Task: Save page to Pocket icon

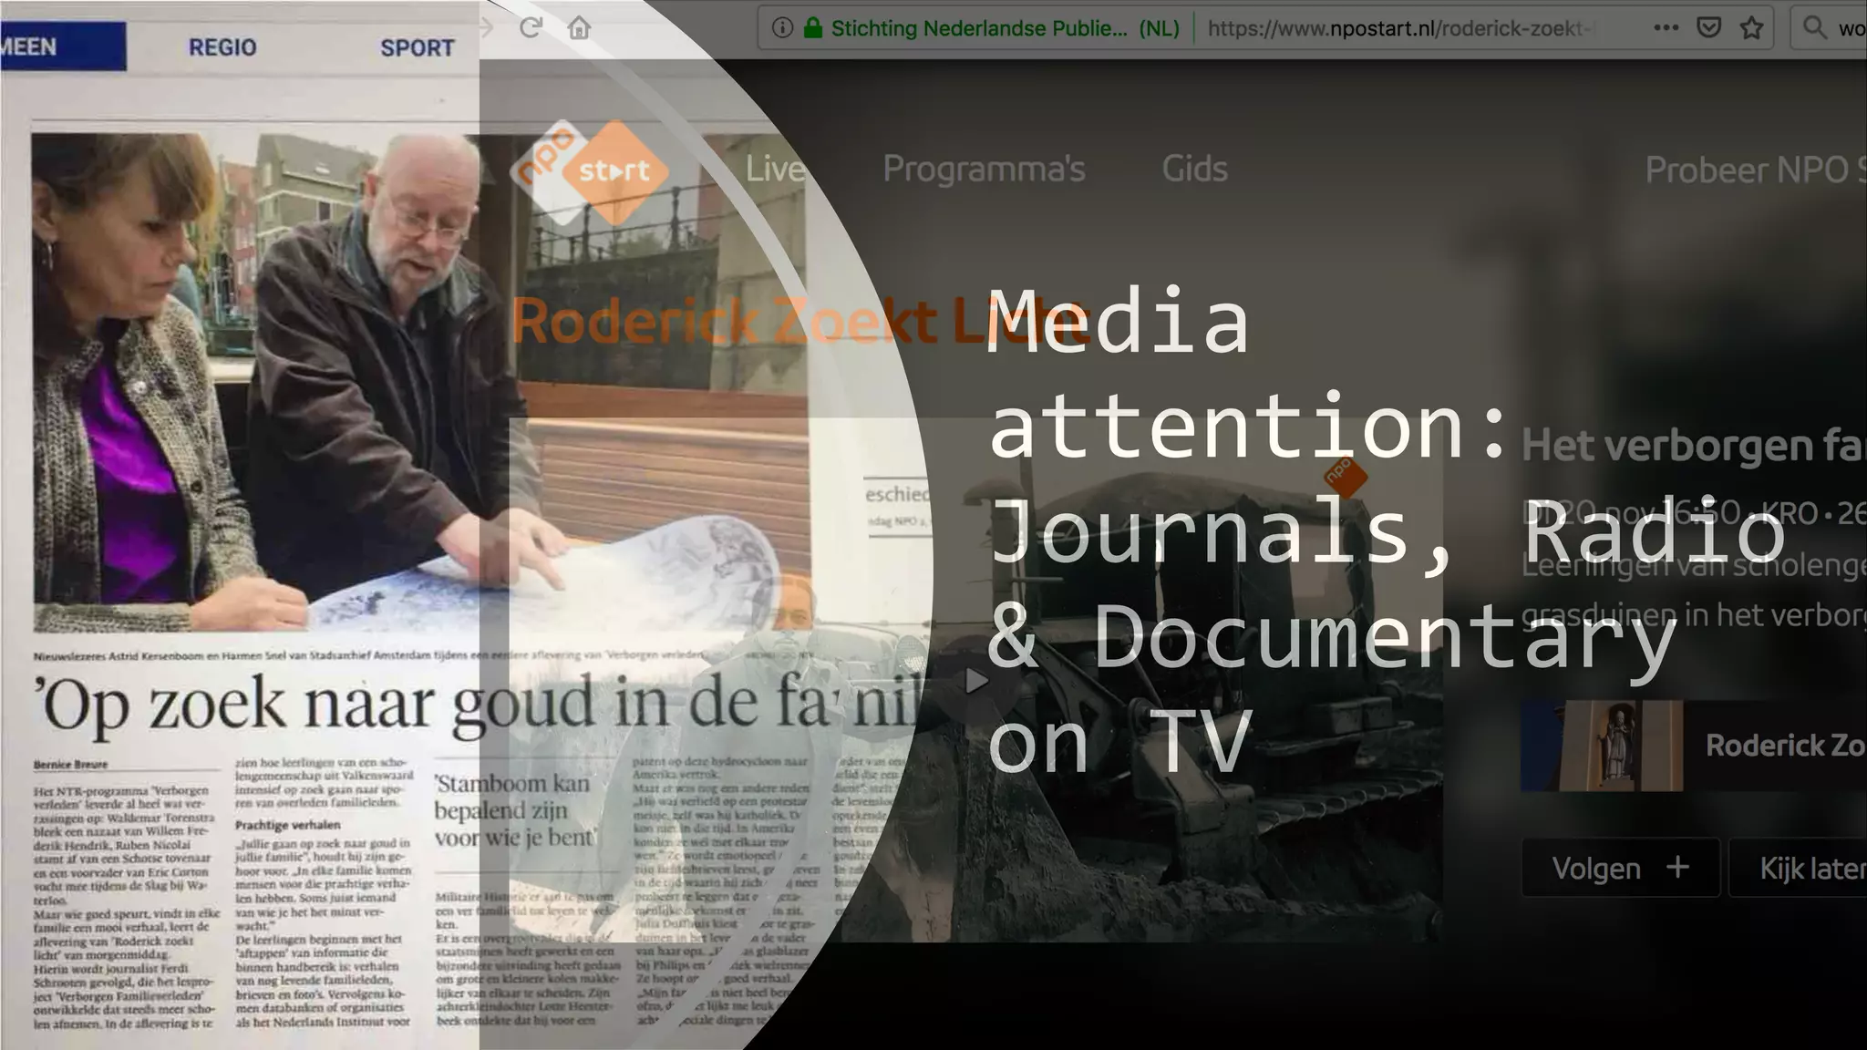Action: 1708,28
